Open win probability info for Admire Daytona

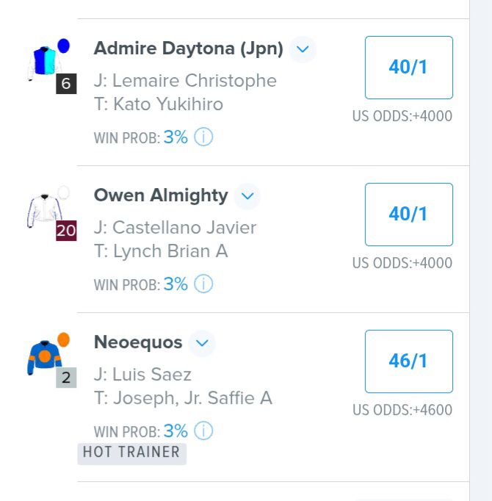click(x=203, y=137)
